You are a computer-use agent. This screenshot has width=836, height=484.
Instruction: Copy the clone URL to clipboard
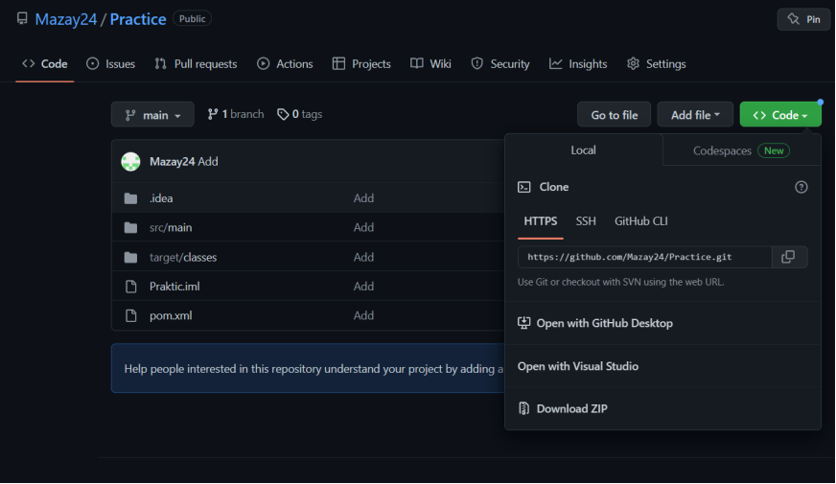[789, 257]
